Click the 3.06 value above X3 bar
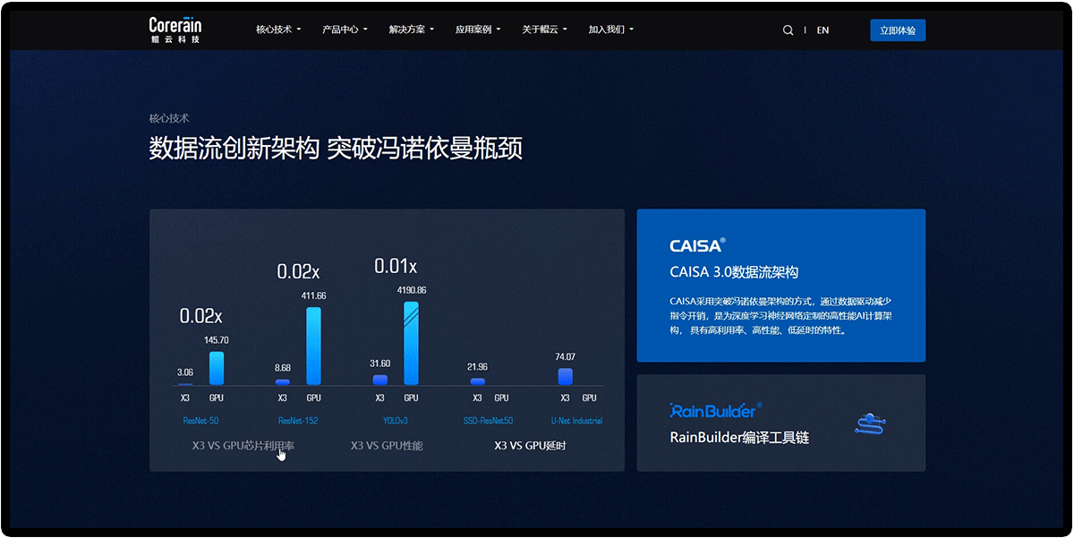This screenshot has height=538, width=1074. pos(185,372)
